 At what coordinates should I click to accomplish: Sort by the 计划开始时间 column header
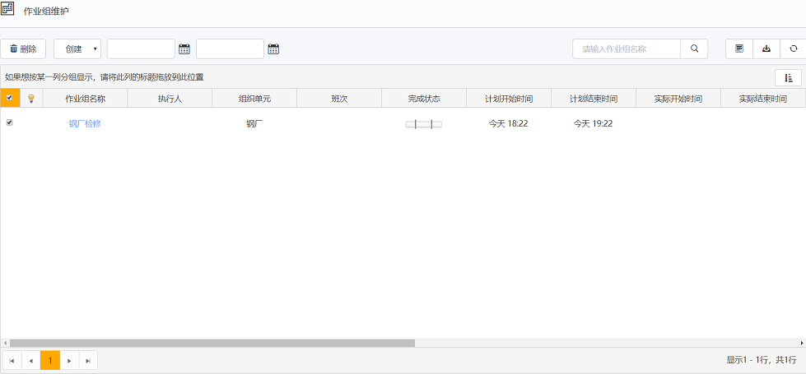(x=508, y=99)
